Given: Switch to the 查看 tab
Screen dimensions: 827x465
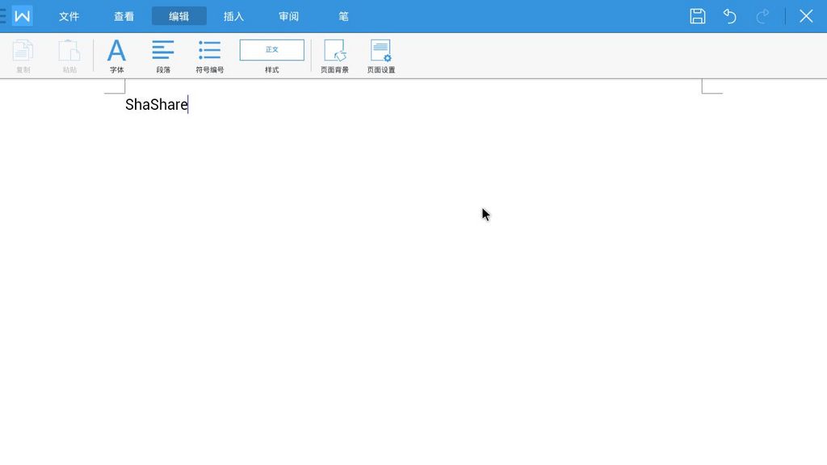Looking at the screenshot, I should point(124,16).
